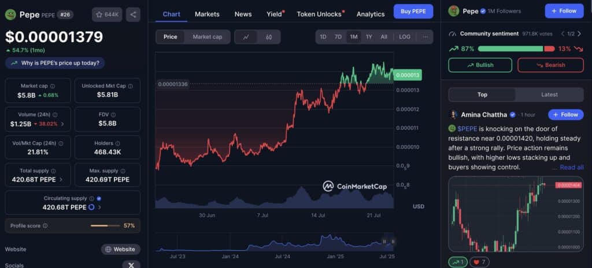Set chart range to All
Screen dimensions: 592x268
click(384, 37)
